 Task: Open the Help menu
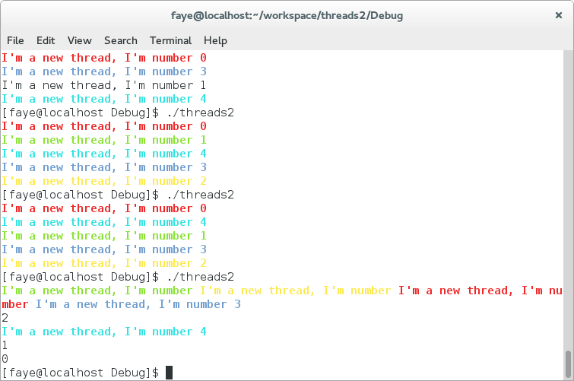click(215, 40)
